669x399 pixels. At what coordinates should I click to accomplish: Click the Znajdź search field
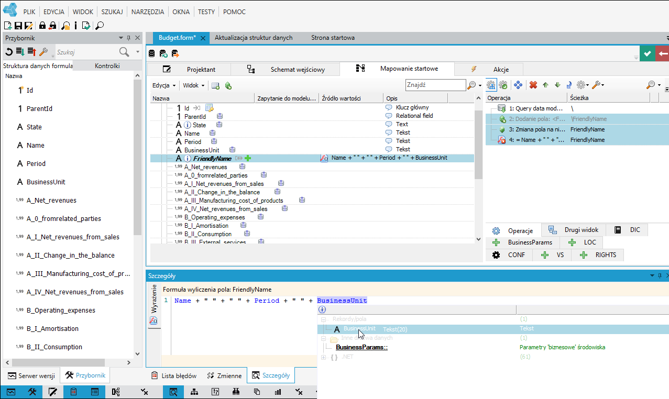[436, 85]
